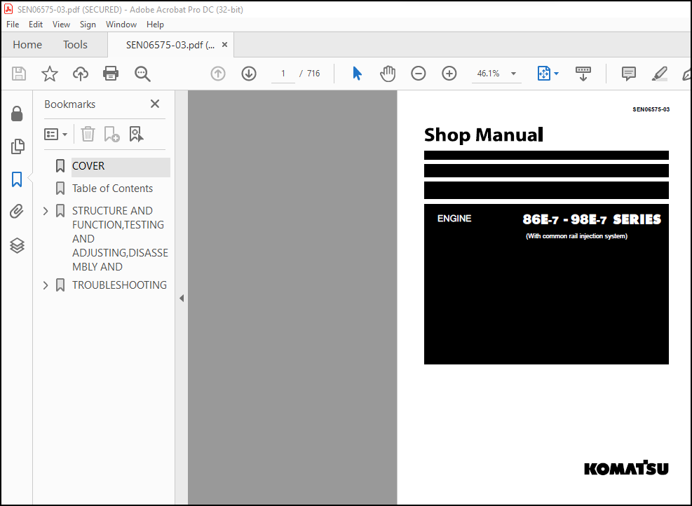Zoom out with minus button
The height and width of the screenshot is (506, 692).
(x=419, y=73)
